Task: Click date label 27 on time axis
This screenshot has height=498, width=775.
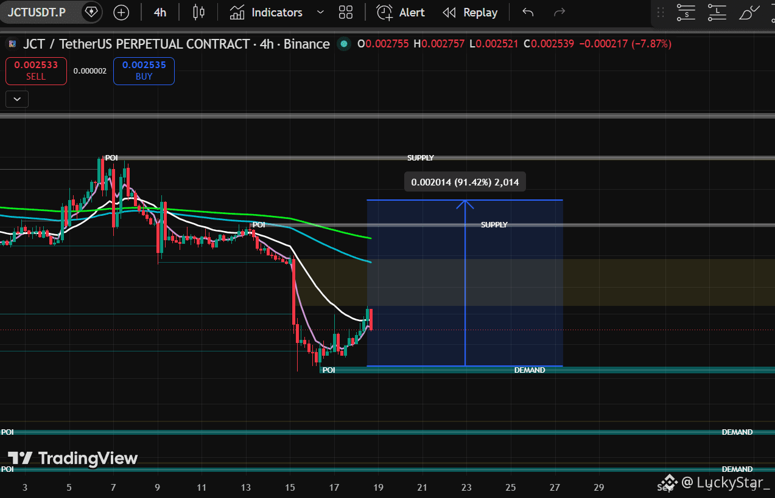Action: pos(555,487)
